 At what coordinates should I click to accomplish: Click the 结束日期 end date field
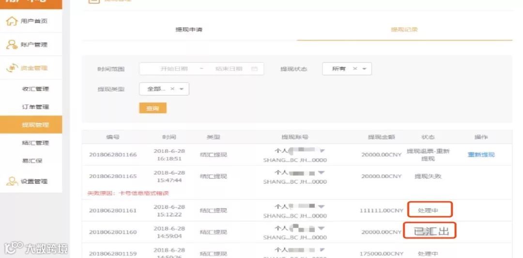[x=229, y=69]
